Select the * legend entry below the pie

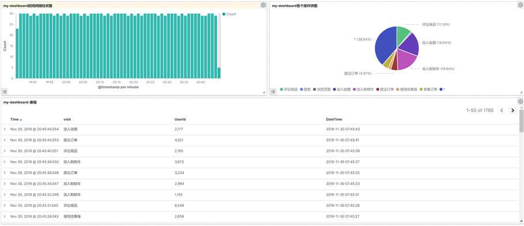pyautogui.click(x=443, y=89)
